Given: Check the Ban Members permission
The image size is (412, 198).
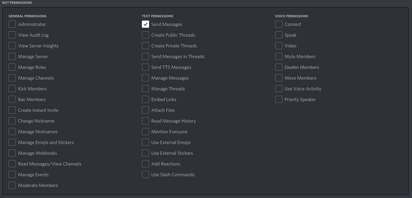Looking at the screenshot, I should click(12, 99).
